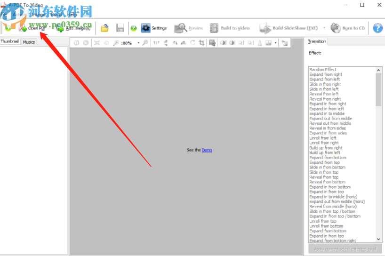Click the 100% zoom level field
This screenshot has height=256, width=385.
tap(127, 43)
